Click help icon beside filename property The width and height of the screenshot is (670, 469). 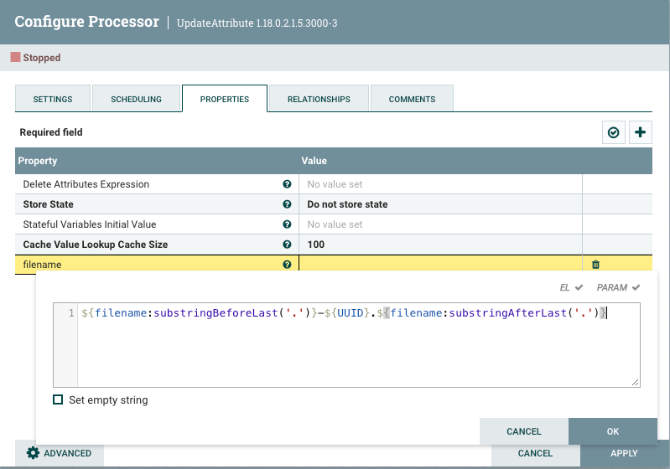(288, 265)
